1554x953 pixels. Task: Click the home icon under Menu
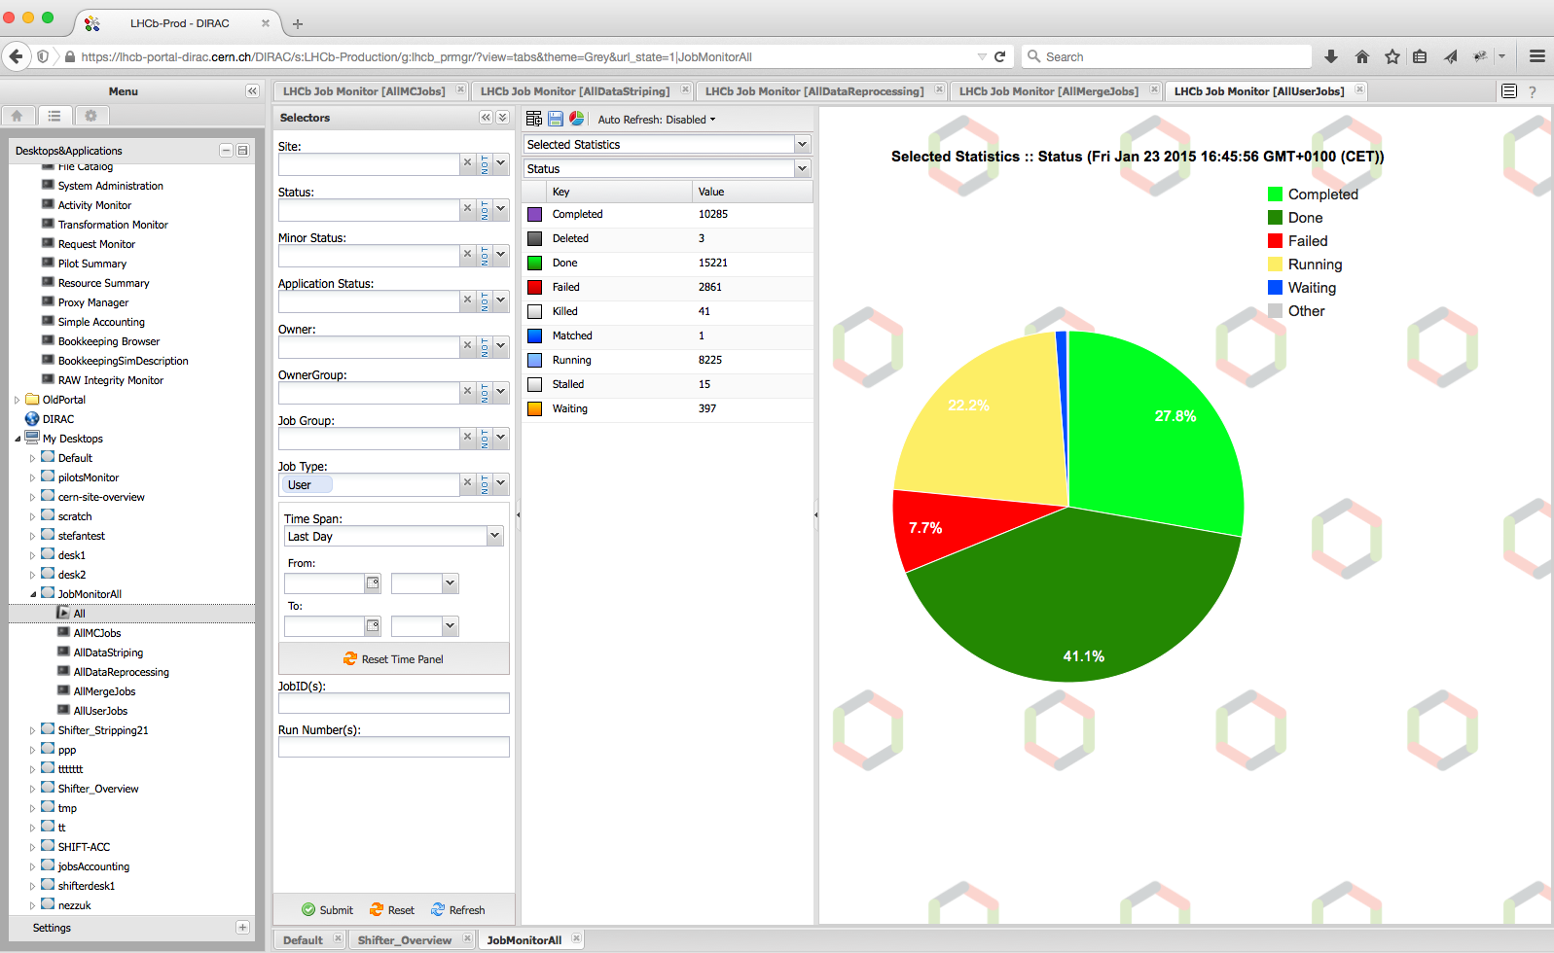click(x=18, y=116)
